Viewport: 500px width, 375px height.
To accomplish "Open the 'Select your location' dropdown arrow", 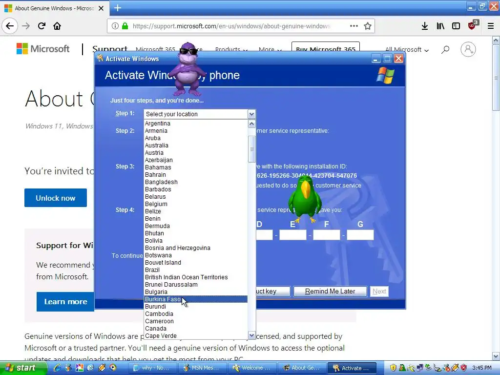I will (251, 114).
